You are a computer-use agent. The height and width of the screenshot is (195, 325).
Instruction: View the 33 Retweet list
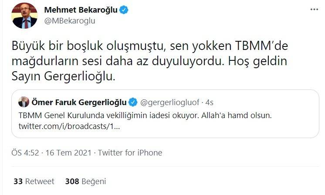(x=34, y=182)
